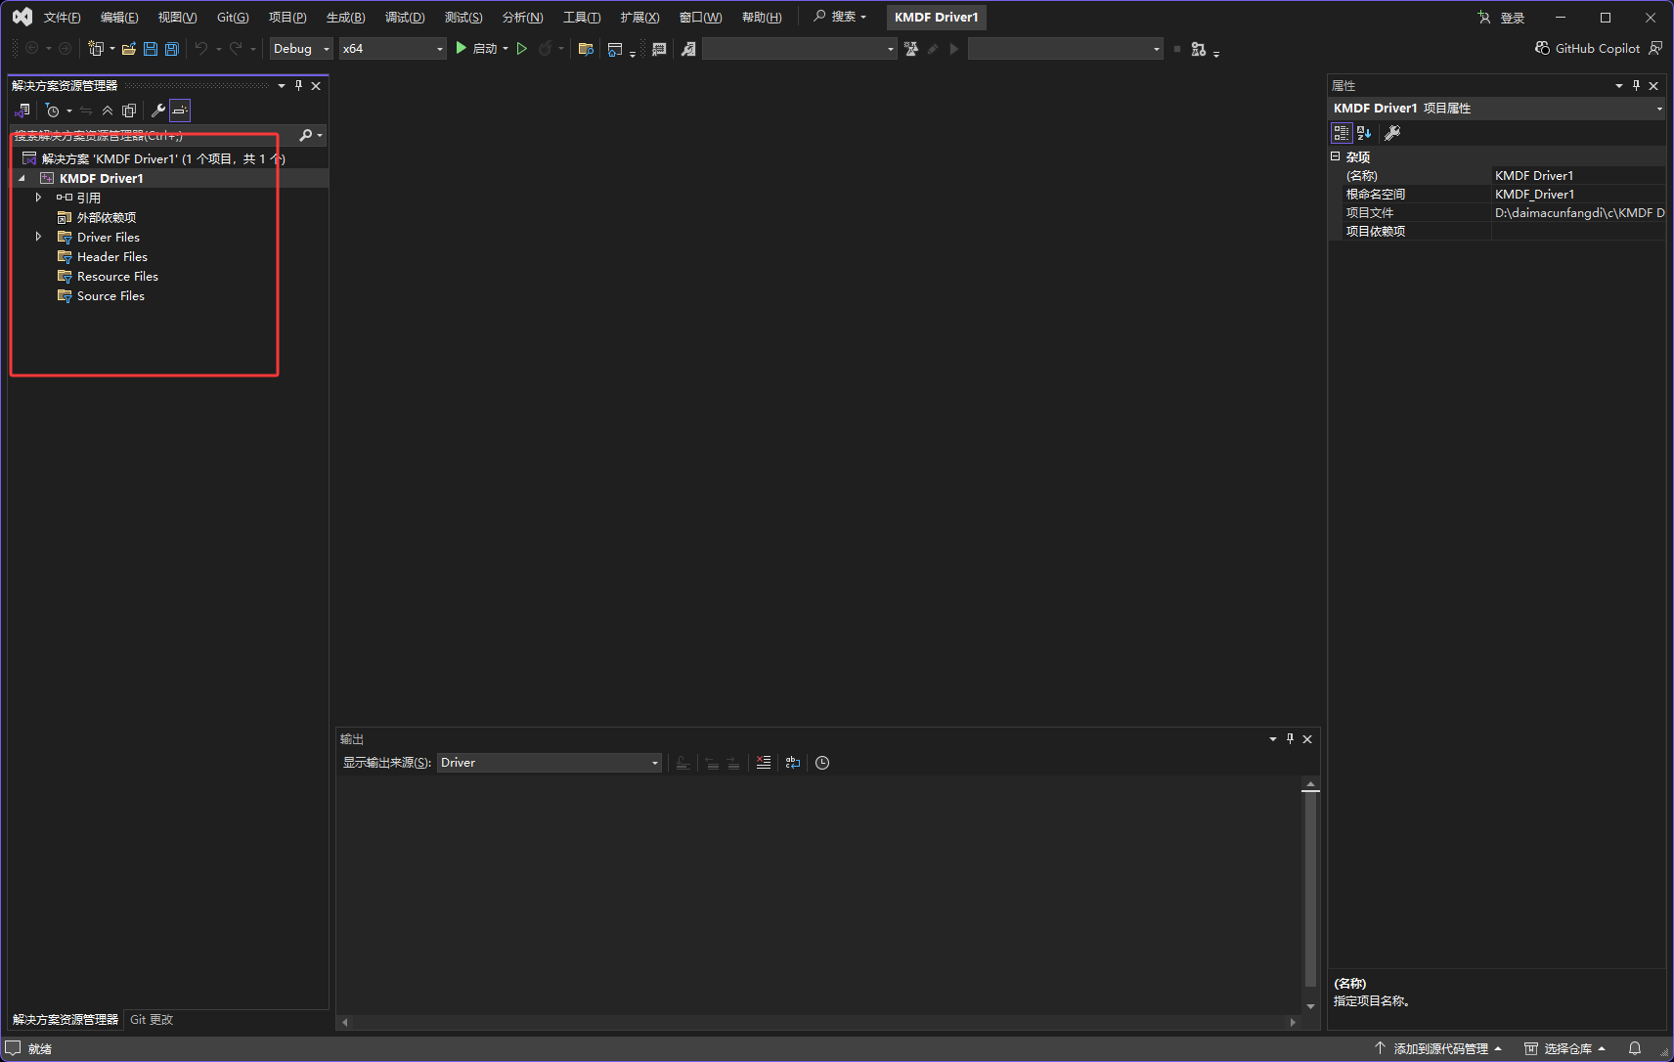Screen dimensions: 1674x1062
Task: Open the KMDF Driver1 properties object dropdown
Action: pyautogui.click(x=1497, y=109)
